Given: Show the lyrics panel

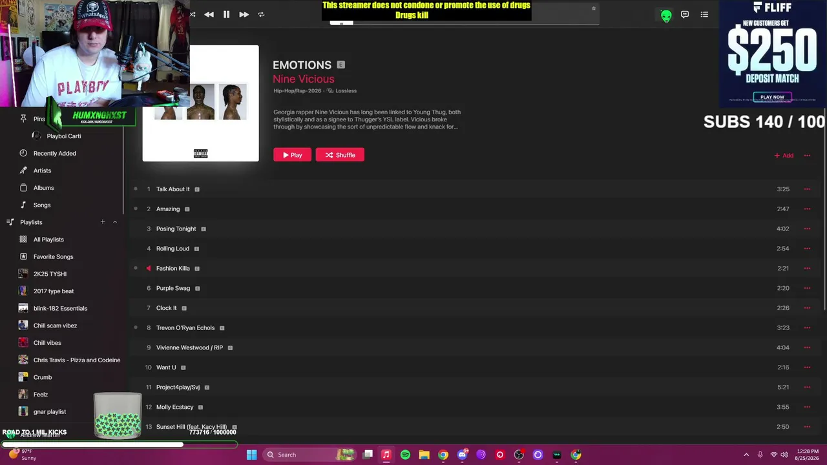Looking at the screenshot, I should (685, 14).
